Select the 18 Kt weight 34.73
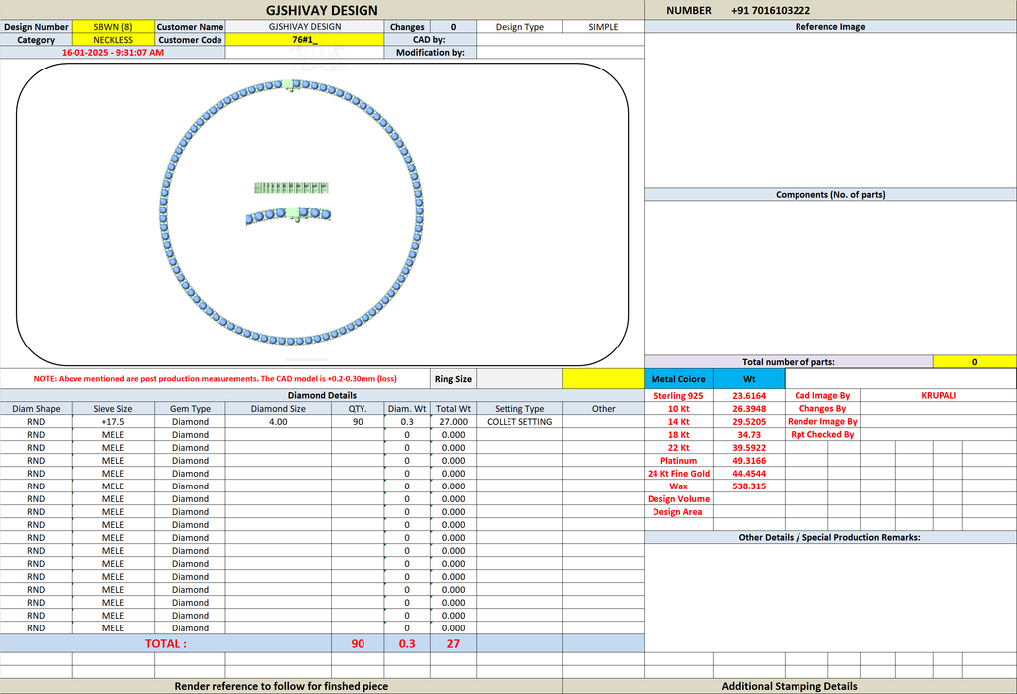 [749, 435]
